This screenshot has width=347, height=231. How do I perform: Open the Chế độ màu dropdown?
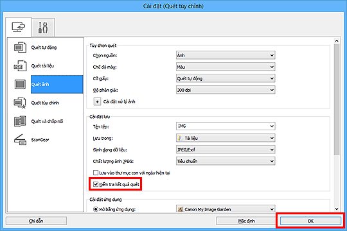(226, 67)
